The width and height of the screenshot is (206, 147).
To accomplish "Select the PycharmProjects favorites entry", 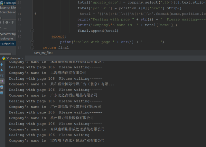I will point(8,34).
